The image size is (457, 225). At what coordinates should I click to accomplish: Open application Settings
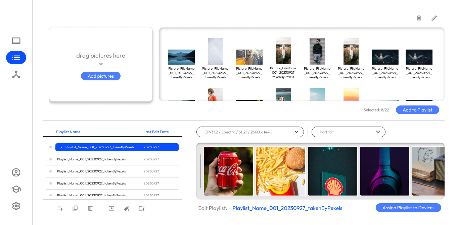point(16,206)
